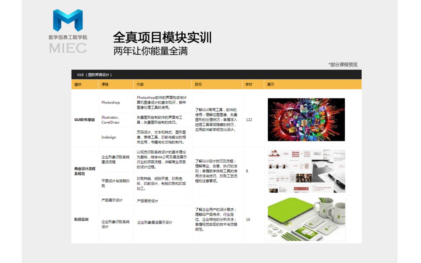
Task: Select the heading "全真项目模块实训"
Action: [x=162, y=37]
